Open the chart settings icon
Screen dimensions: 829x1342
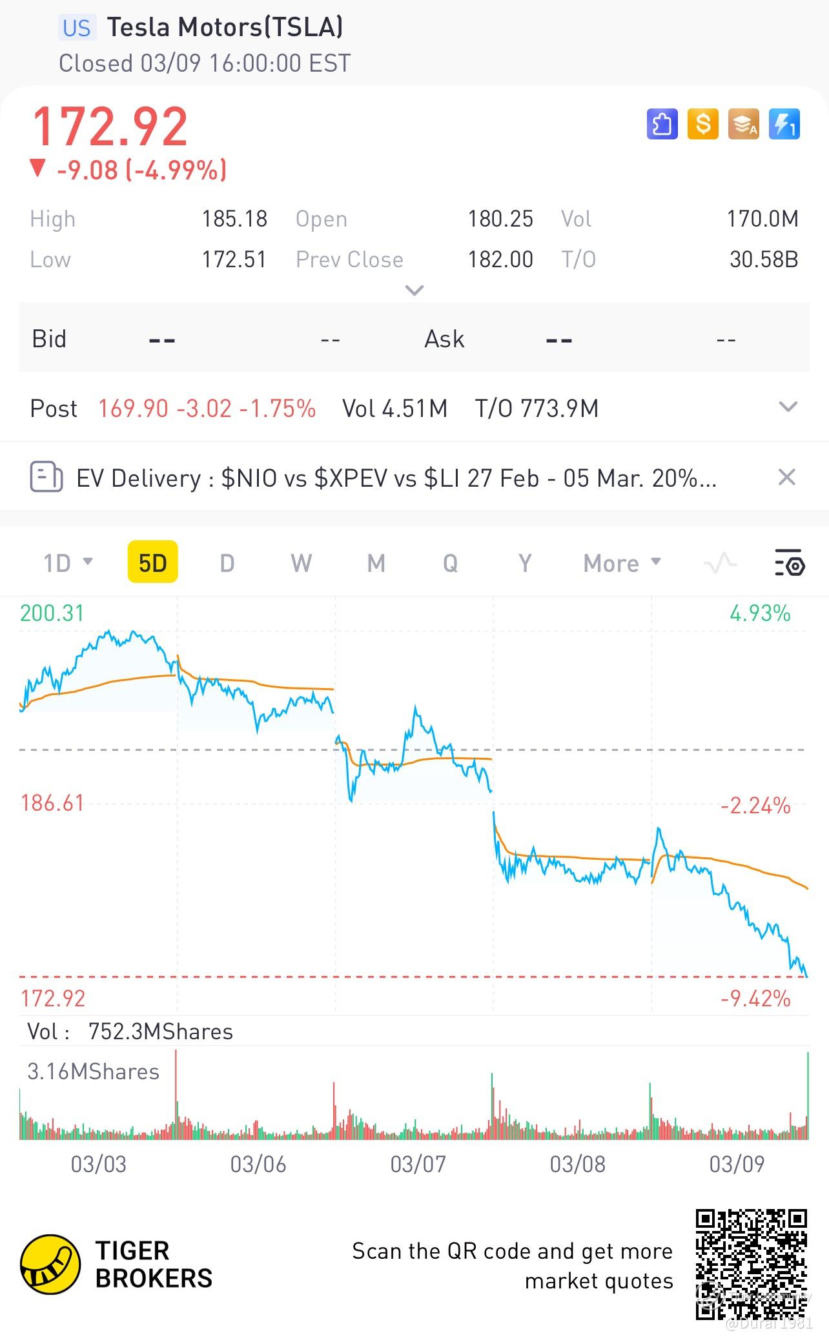coord(789,564)
